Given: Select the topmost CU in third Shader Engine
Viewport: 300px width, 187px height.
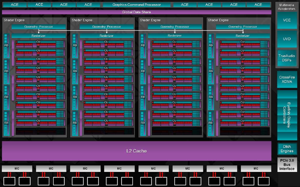Looking at the screenshot, I should [x=177, y=44].
